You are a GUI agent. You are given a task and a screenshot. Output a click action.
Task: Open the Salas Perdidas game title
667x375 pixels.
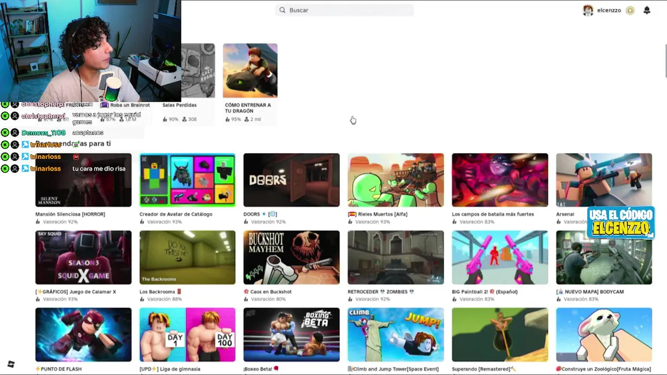[x=179, y=105]
